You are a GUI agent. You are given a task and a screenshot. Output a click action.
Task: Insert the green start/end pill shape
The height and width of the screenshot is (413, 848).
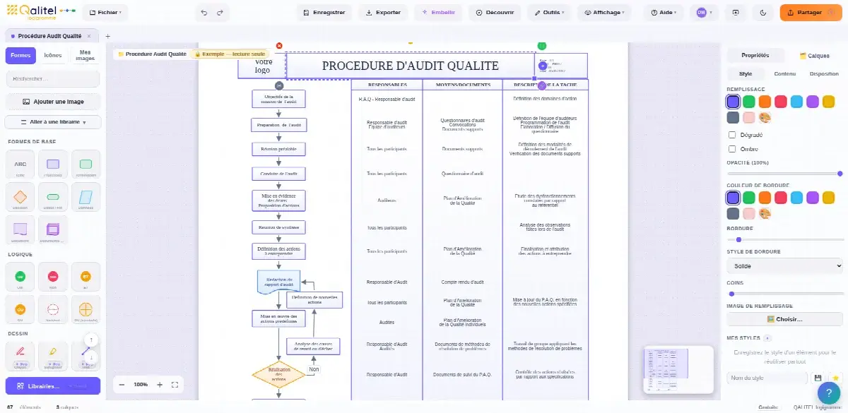[53, 197]
